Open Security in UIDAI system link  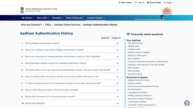click(x=137, y=55)
